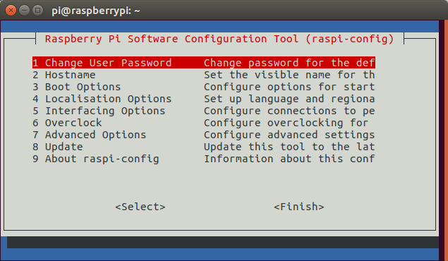Image resolution: width=448 pixels, height=261 pixels.
Task: Click the pi@raspberrypi window title
Action: point(96,11)
